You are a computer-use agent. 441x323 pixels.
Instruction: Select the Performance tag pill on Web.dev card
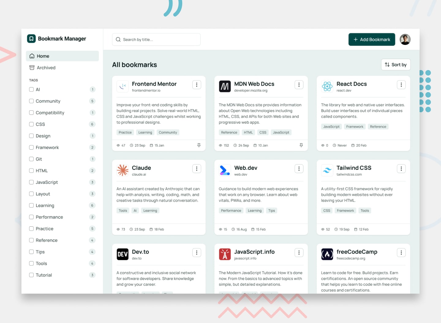click(231, 210)
